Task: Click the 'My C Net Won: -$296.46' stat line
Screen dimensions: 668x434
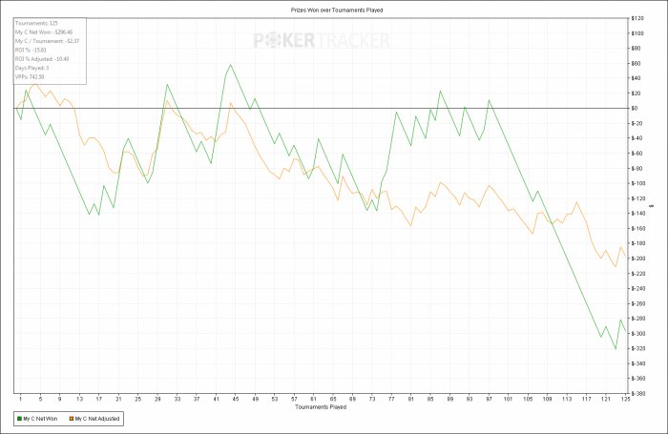Action: pyautogui.click(x=44, y=31)
